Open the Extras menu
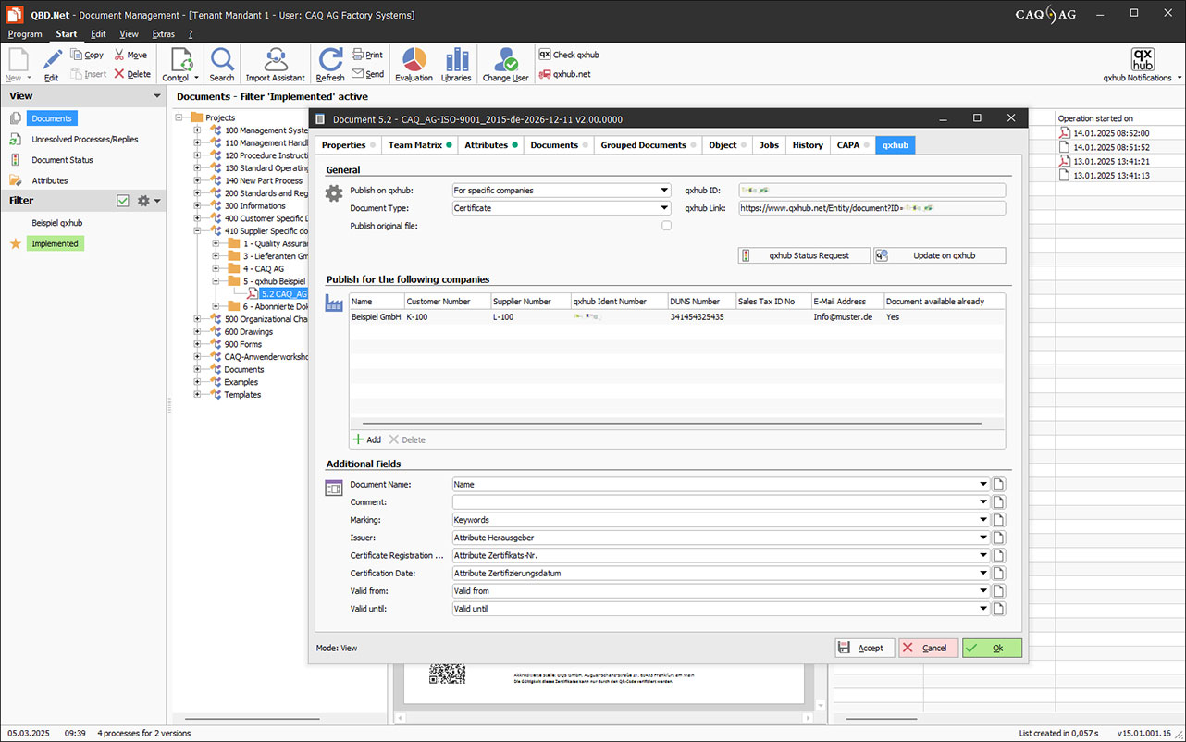 coord(163,34)
